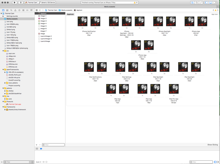The width and height of the screenshot is (220, 164).
Task: Collapse the openFrameworks group
Action: [3, 70]
